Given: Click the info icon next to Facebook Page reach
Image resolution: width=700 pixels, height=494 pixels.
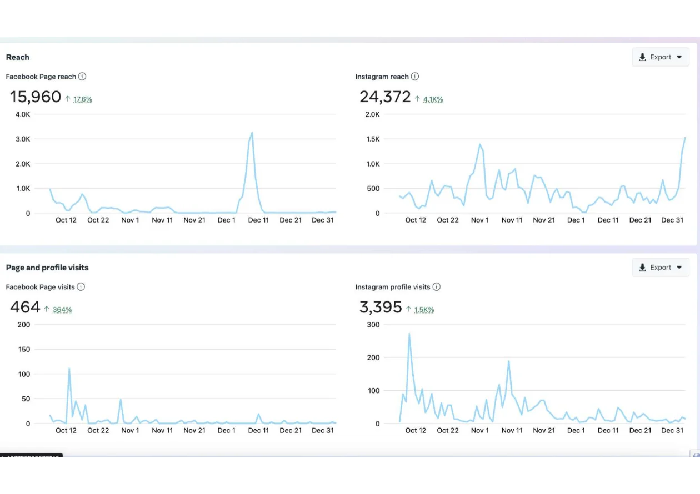Looking at the screenshot, I should tap(82, 77).
